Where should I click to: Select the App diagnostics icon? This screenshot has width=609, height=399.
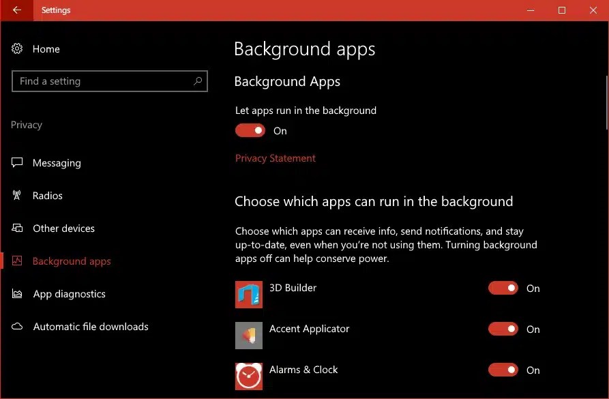17,293
